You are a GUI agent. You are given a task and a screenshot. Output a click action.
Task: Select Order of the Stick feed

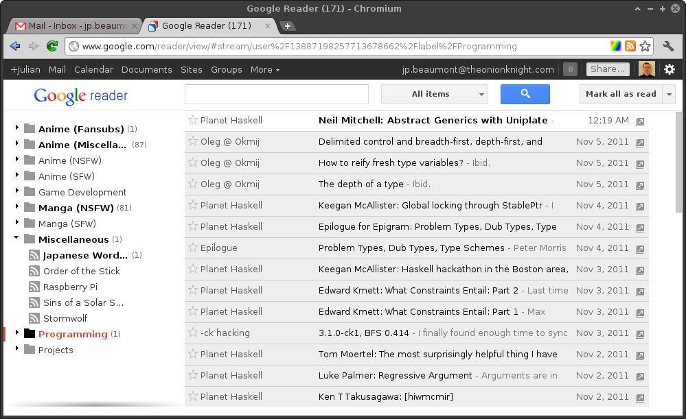pos(82,271)
